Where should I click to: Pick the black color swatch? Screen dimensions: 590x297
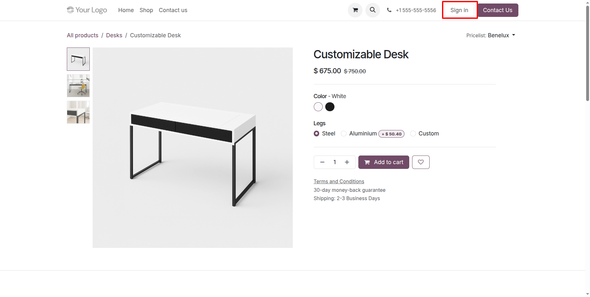[x=330, y=107]
